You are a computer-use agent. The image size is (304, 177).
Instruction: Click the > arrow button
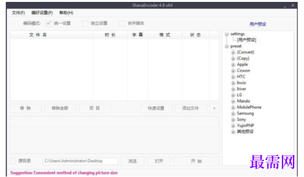pyautogui.click(x=214, y=108)
